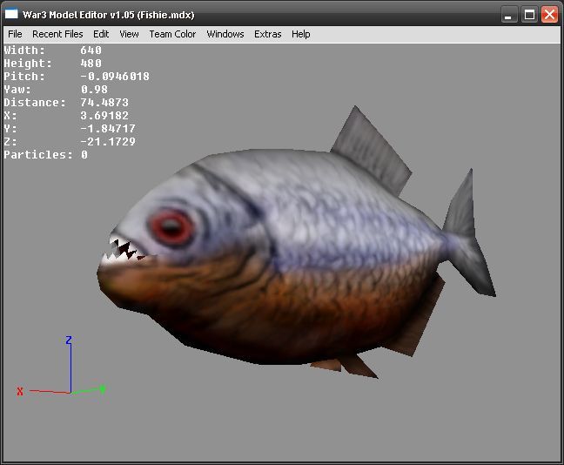Maximize the War3 Model Editor window
This screenshot has width=564, height=465.
529,15
